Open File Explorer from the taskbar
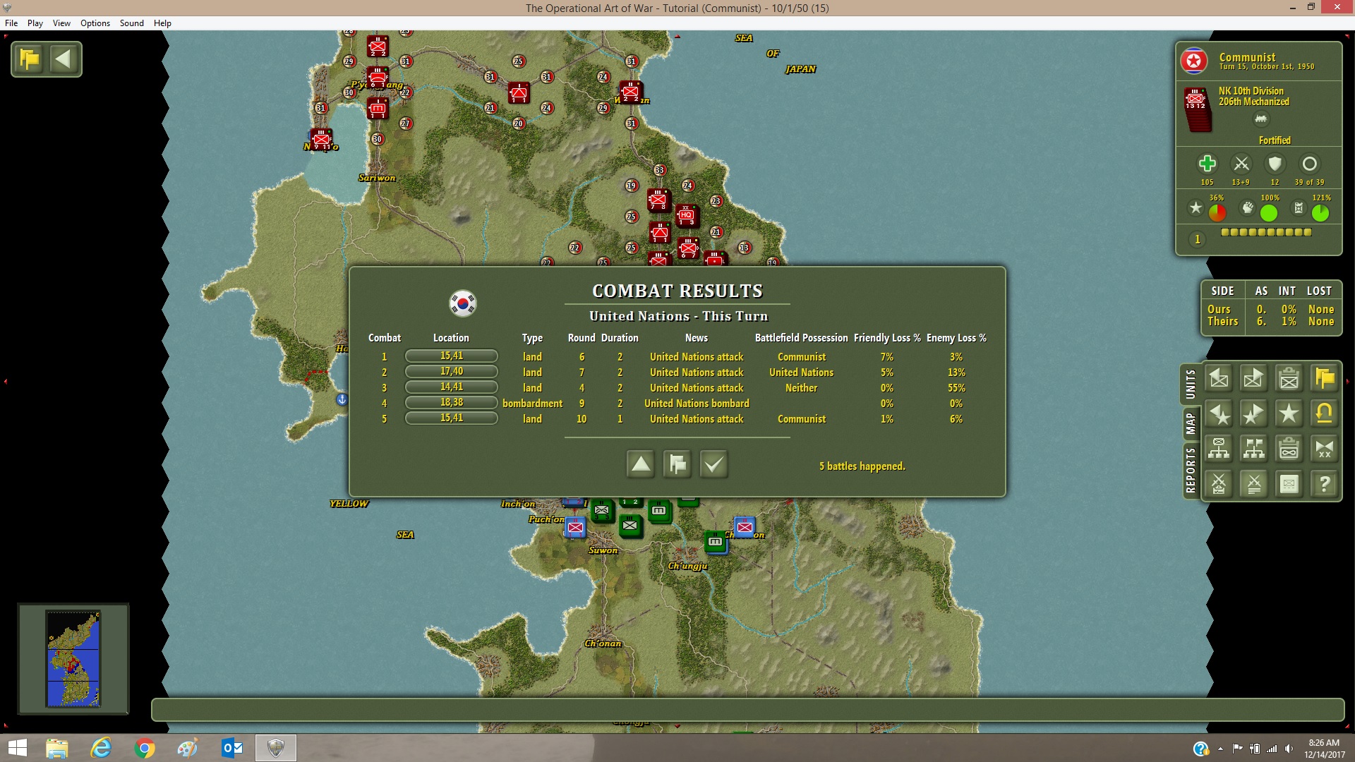 point(56,748)
